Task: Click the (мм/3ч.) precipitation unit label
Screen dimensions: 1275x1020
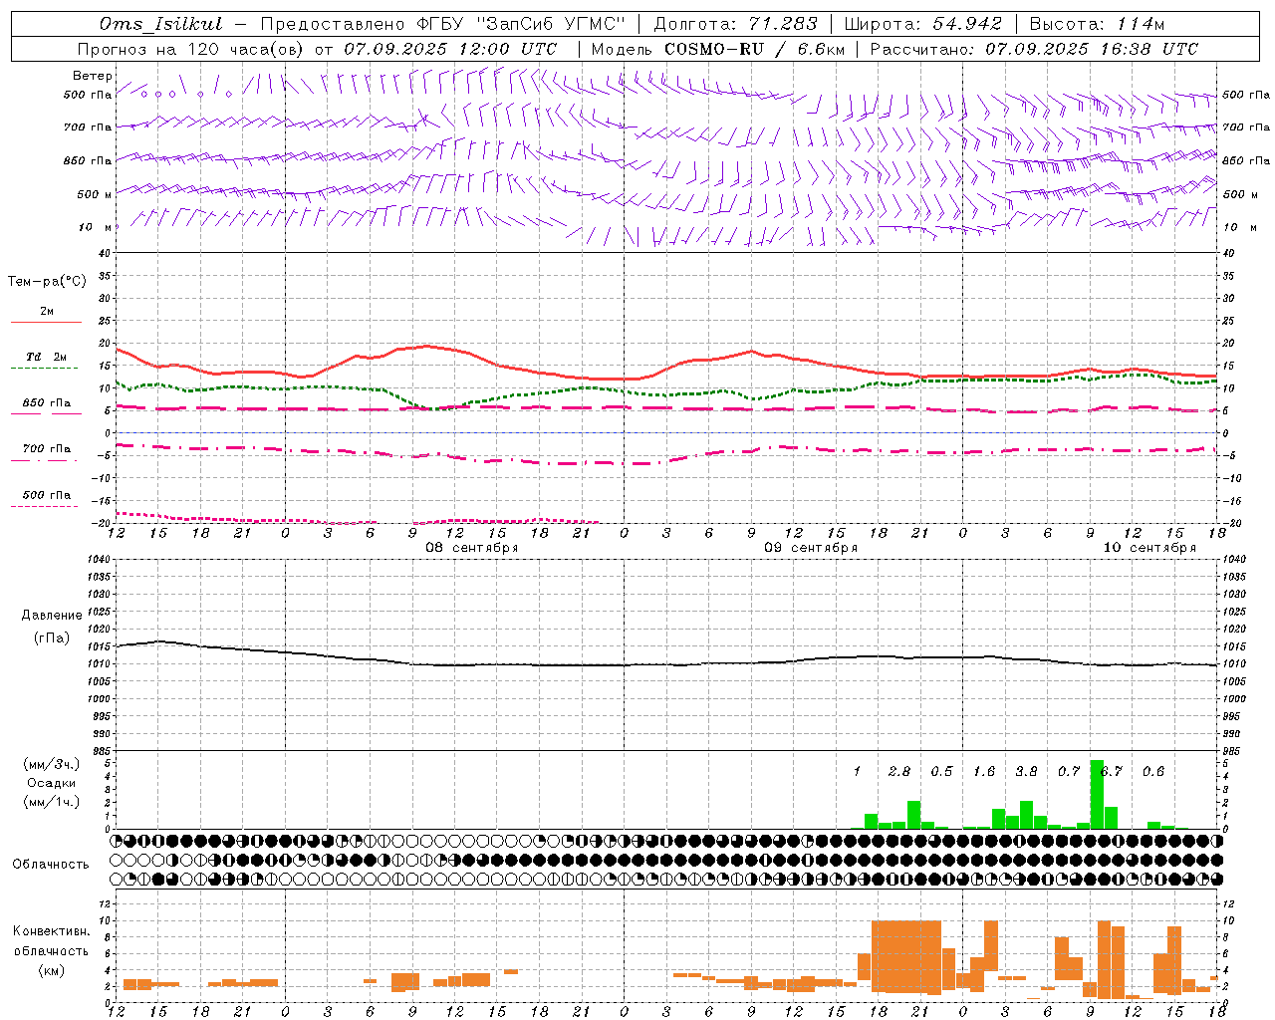Action: [x=52, y=764]
